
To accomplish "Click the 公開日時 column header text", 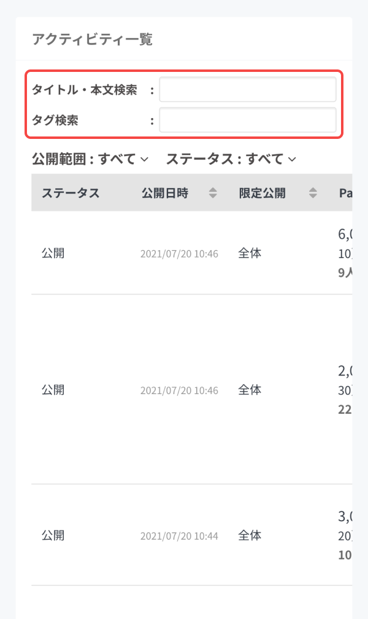I will (165, 193).
